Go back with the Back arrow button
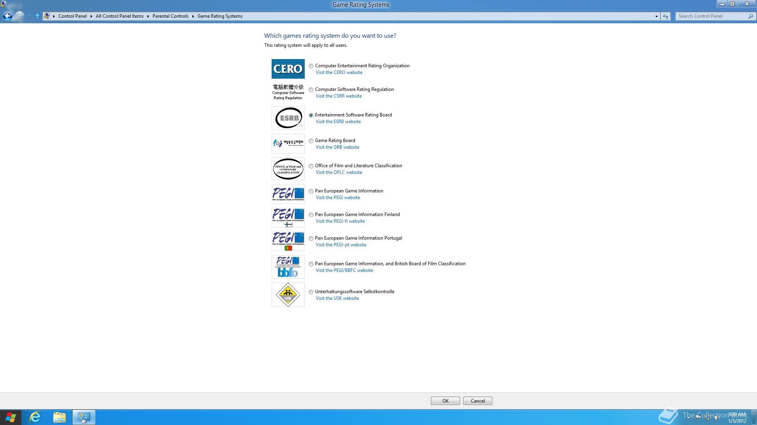 (7, 16)
